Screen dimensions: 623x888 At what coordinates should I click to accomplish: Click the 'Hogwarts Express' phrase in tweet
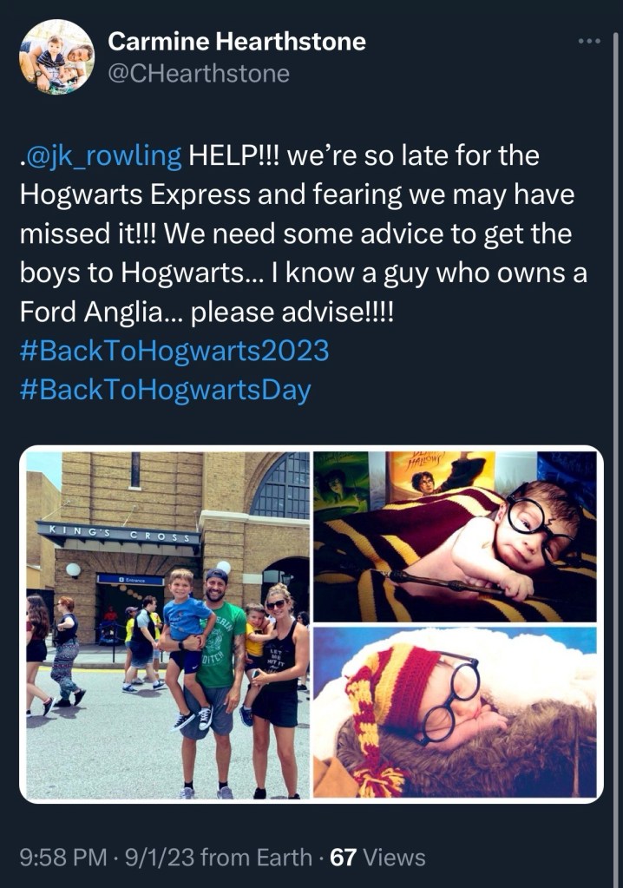[x=134, y=194]
